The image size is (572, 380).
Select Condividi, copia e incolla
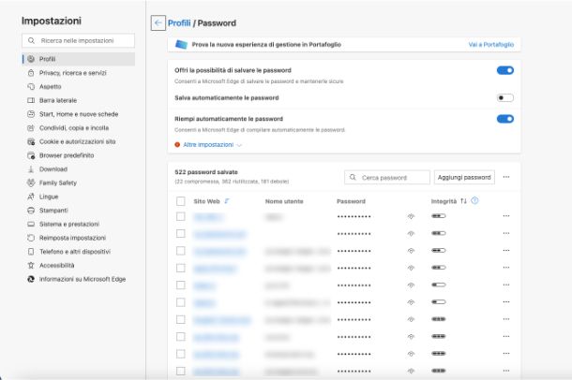tap(74, 127)
